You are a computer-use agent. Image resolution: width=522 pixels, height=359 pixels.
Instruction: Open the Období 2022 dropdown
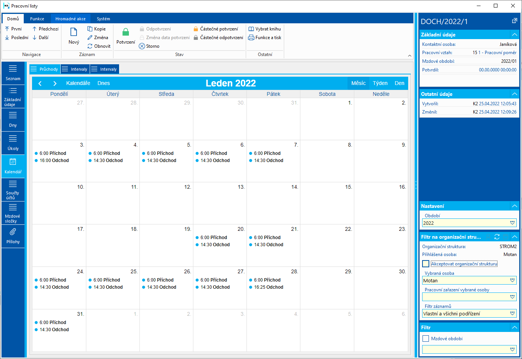pos(512,223)
